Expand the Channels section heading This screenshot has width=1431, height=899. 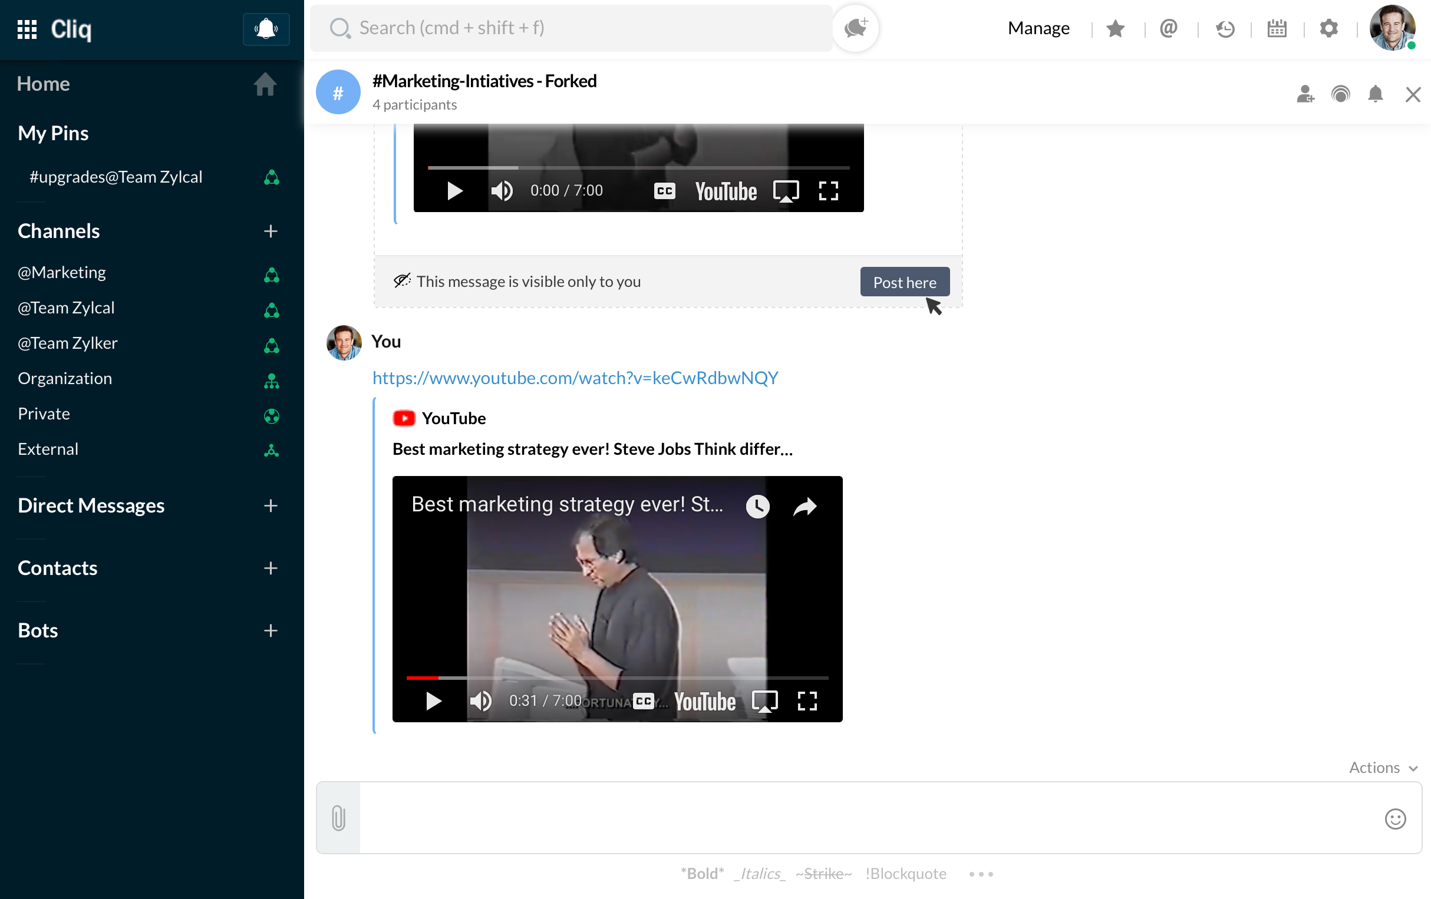(59, 231)
